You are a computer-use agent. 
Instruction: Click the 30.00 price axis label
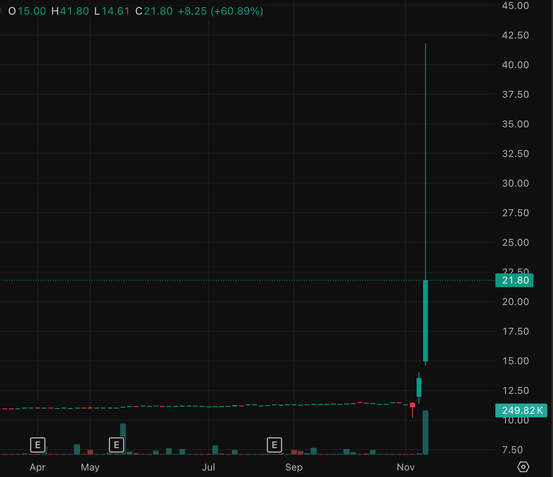point(515,183)
